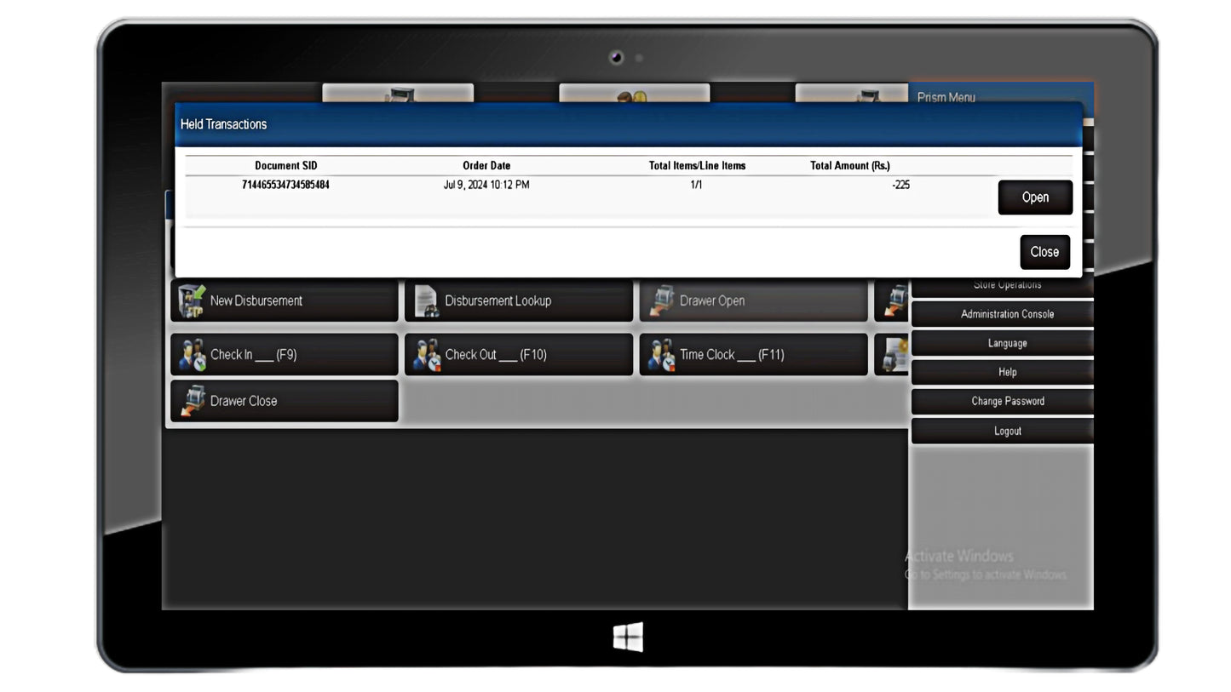
Task: Click the Drawer Open icon
Action: [661, 301]
